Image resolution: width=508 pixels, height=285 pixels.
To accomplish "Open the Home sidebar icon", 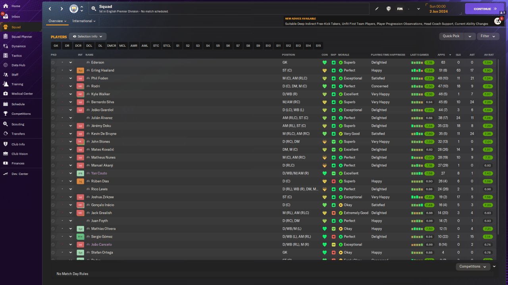I will pyautogui.click(x=6, y=6).
